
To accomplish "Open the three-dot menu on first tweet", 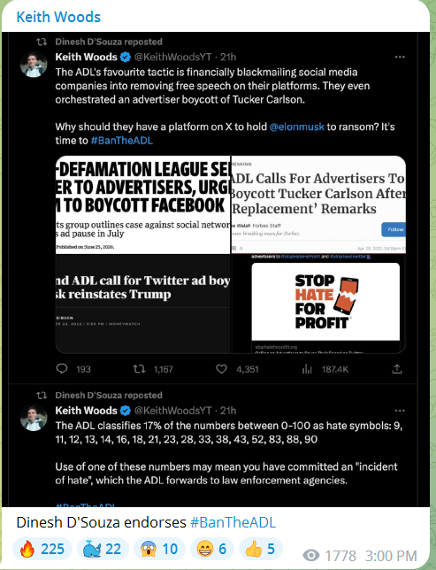I will click(400, 57).
